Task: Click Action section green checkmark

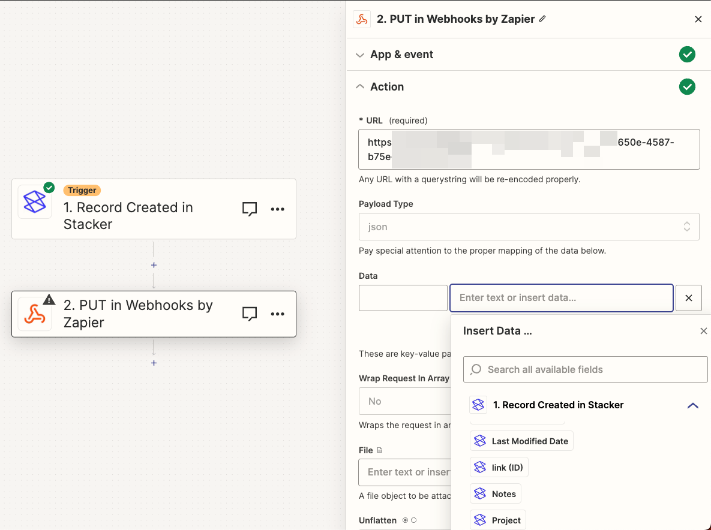Action: [x=687, y=86]
